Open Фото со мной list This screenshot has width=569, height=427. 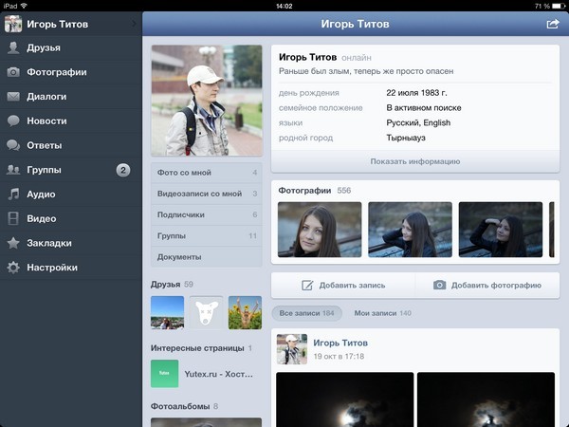205,173
